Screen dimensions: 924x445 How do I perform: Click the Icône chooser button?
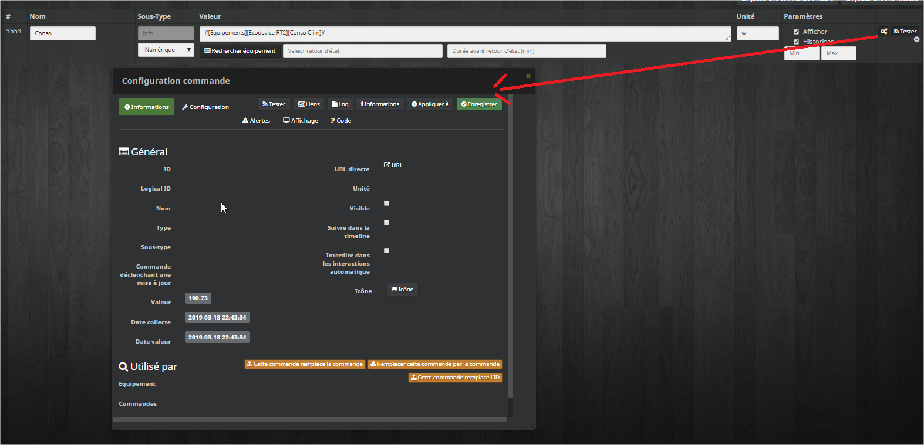coord(402,290)
